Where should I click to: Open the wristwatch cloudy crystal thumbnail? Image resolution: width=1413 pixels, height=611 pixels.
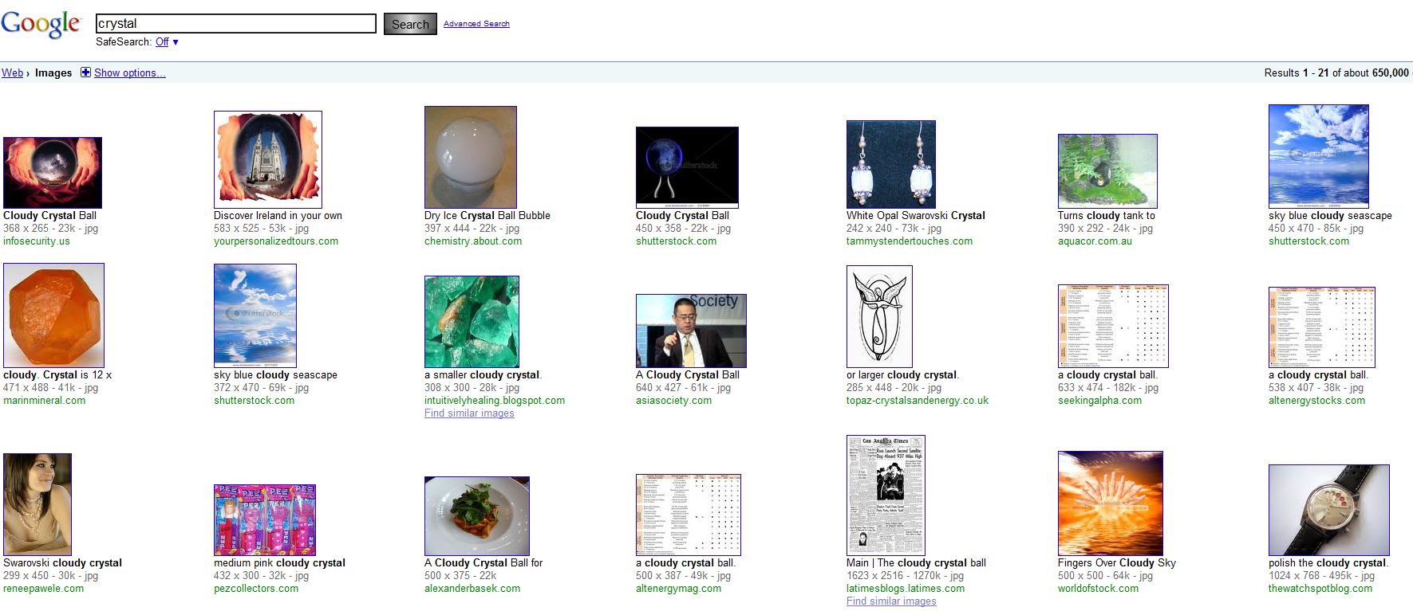point(1328,510)
